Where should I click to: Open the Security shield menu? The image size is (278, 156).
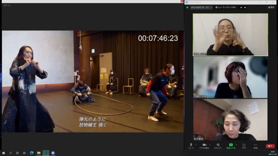[218, 145]
